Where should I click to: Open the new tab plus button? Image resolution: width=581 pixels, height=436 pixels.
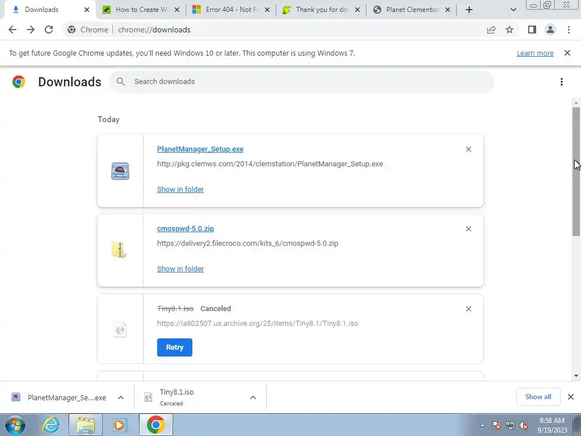click(x=469, y=10)
